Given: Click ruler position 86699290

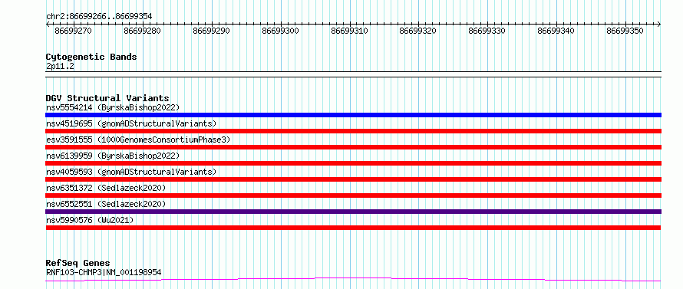Looking at the screenshot, I should click(211, 31).
